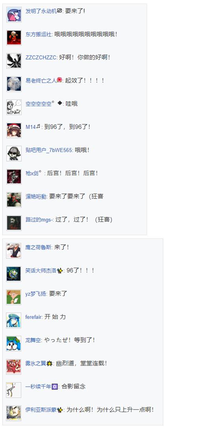Click badge icon beside 发明了永动机
The width and height of the screenshot is (220, 427).
pos(60,11)
